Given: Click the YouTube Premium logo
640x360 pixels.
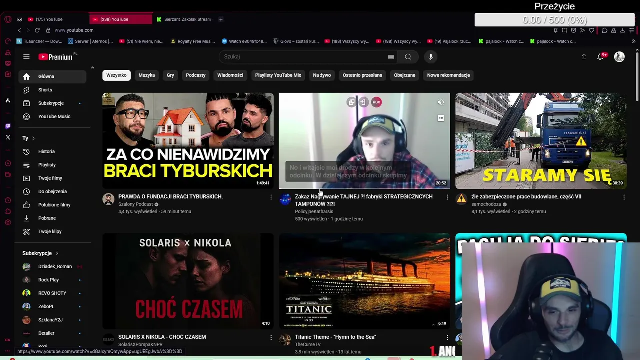Looking at the screenshot, I should pyautogui.click(x=57, y=57).
